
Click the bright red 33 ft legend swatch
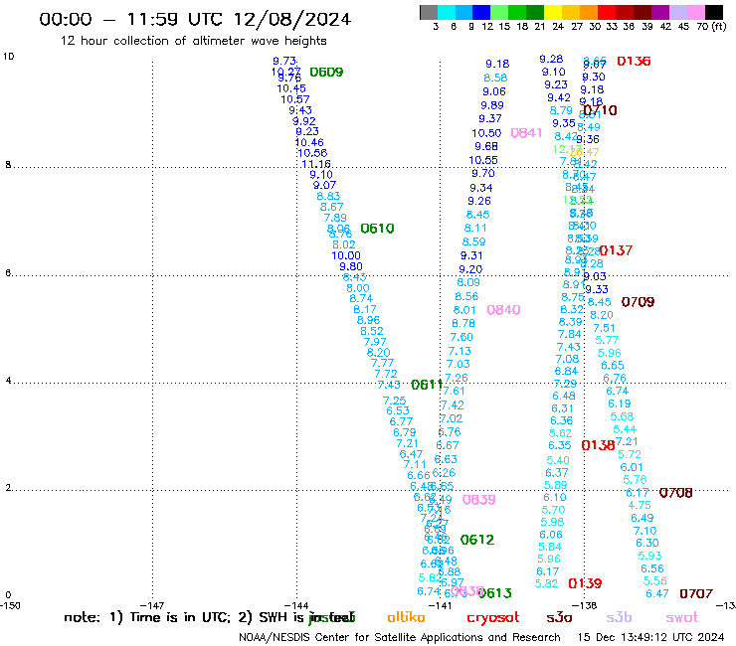606,12
